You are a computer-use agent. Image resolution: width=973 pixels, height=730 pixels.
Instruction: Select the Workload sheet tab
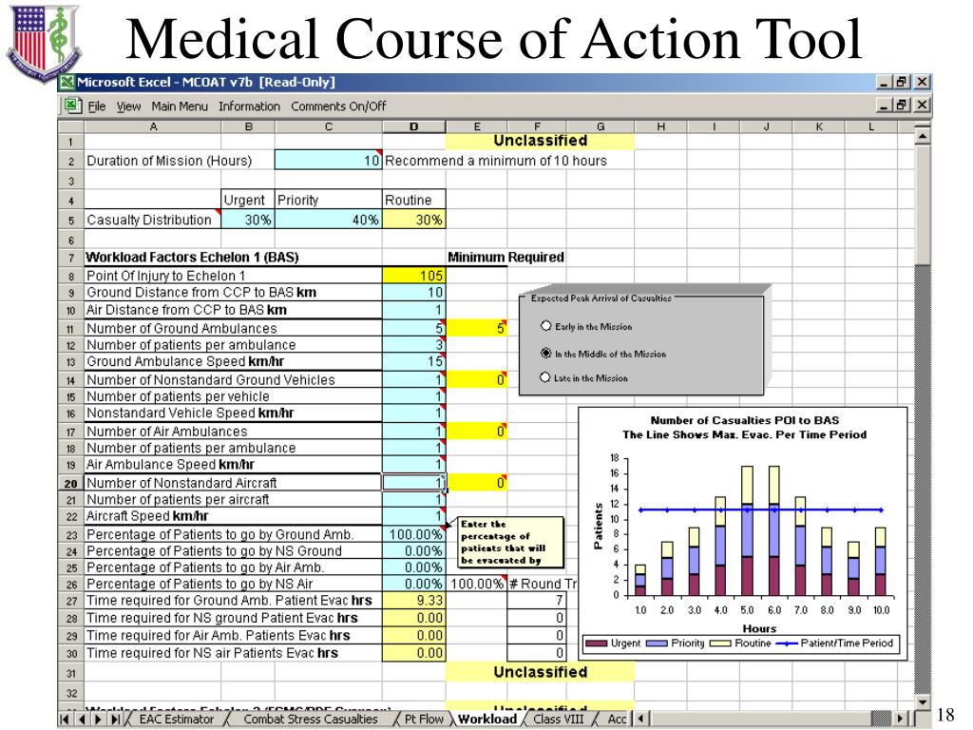pyautogui.click(x=487, y=719)
